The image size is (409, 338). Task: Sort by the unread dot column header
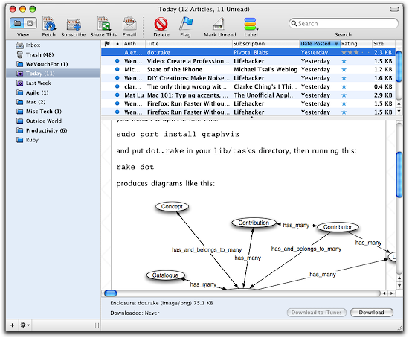click(x=117, y=44)
